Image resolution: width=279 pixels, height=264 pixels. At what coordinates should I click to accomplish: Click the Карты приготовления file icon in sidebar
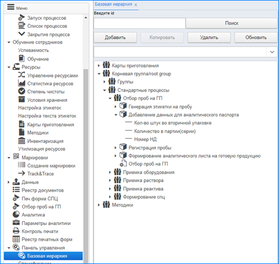[21, 124]
